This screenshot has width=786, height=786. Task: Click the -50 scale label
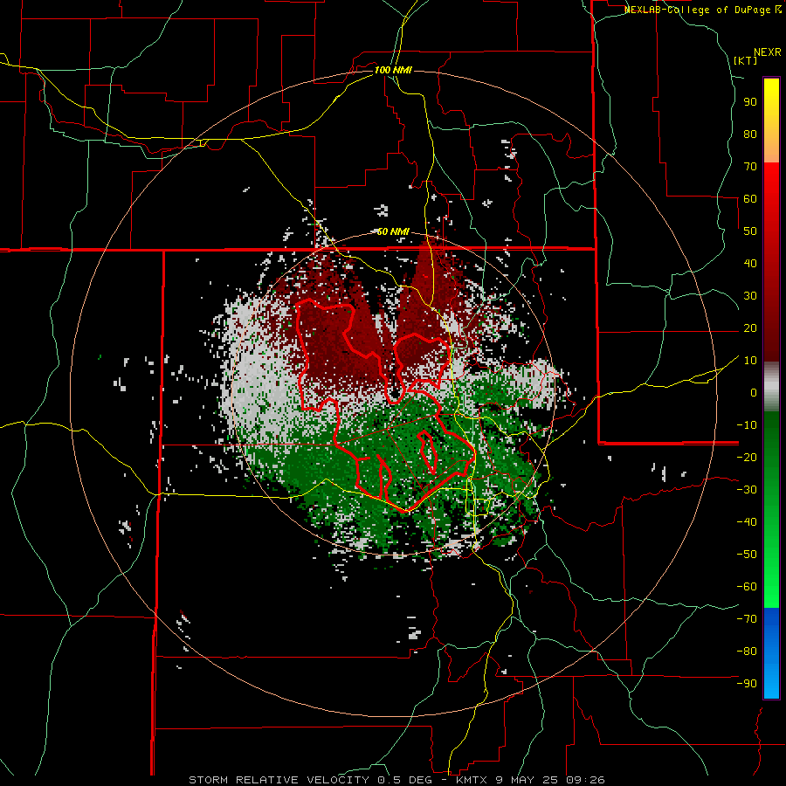[x=748, y=555]
